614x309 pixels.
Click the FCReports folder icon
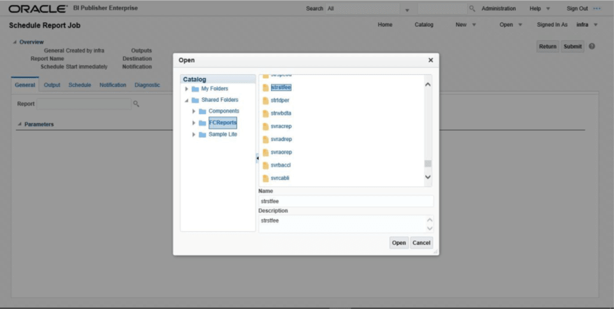(203, 123)
